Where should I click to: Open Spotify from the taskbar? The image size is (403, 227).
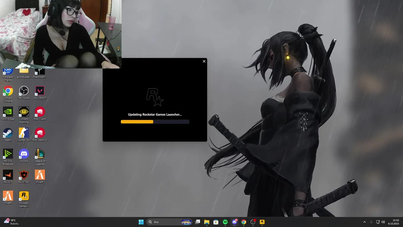(225, 222)
